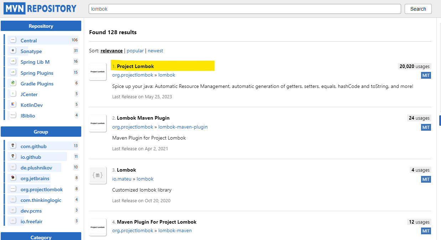441x240 pixels.
Task: Filter by Spring Lib M repository
Action: pos(35,62)
